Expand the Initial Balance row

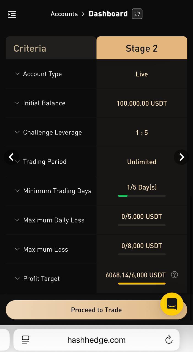[x=51, y=103]
